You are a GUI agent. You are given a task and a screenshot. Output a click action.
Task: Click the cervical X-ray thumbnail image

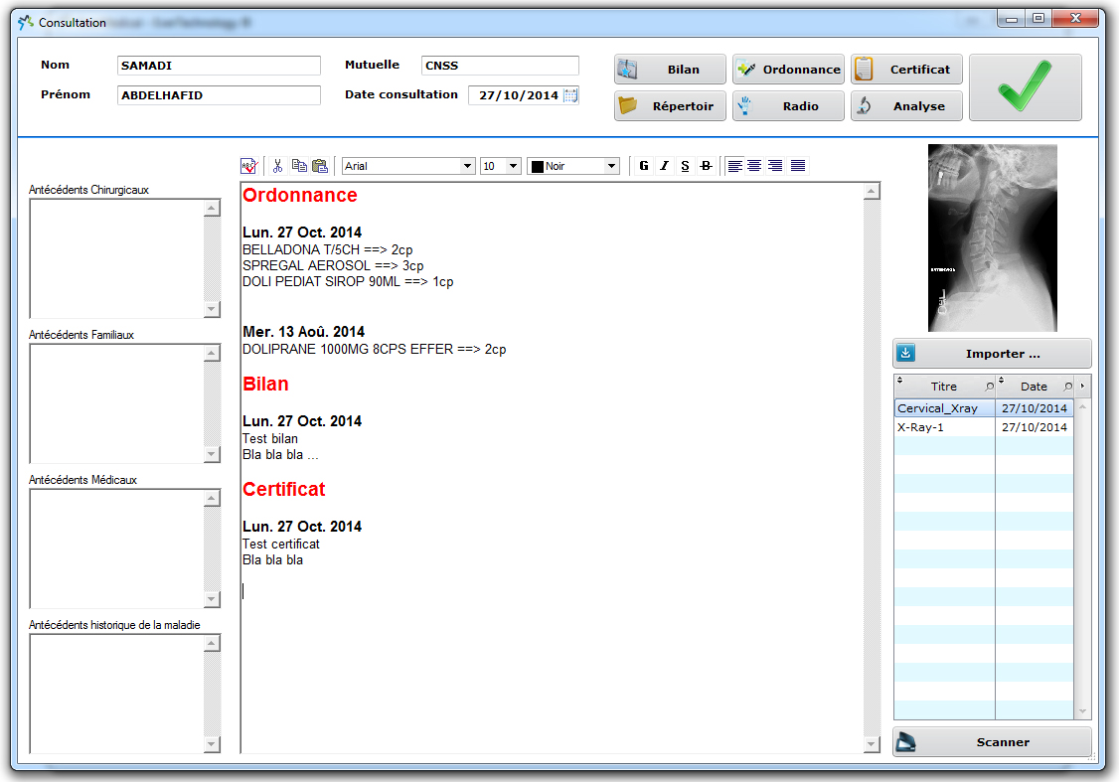[992, 237]
